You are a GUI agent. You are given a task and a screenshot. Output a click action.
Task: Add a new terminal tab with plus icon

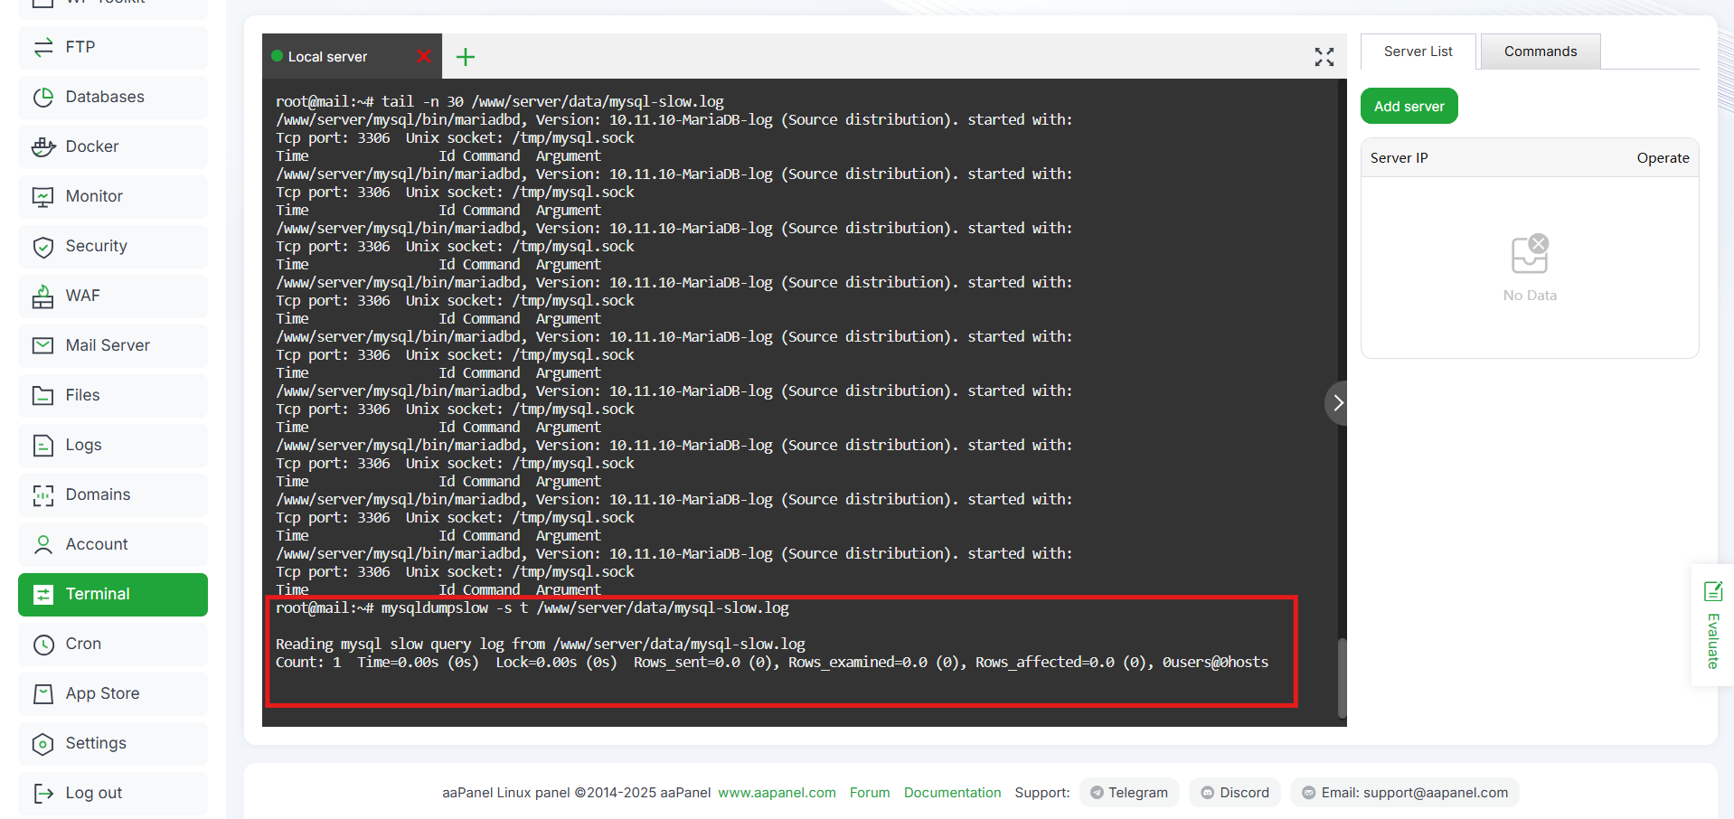tap(466, 57)
